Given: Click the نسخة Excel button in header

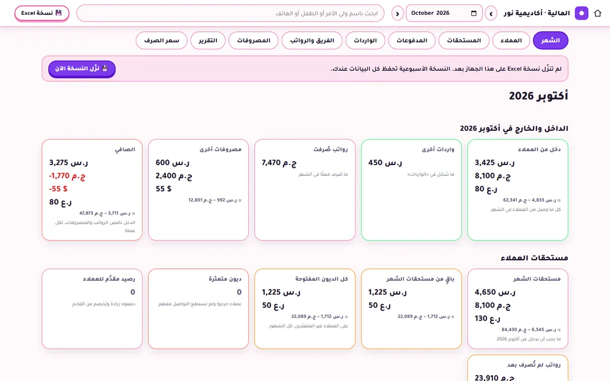Looking at the screenshot, I should pos(42,13).
